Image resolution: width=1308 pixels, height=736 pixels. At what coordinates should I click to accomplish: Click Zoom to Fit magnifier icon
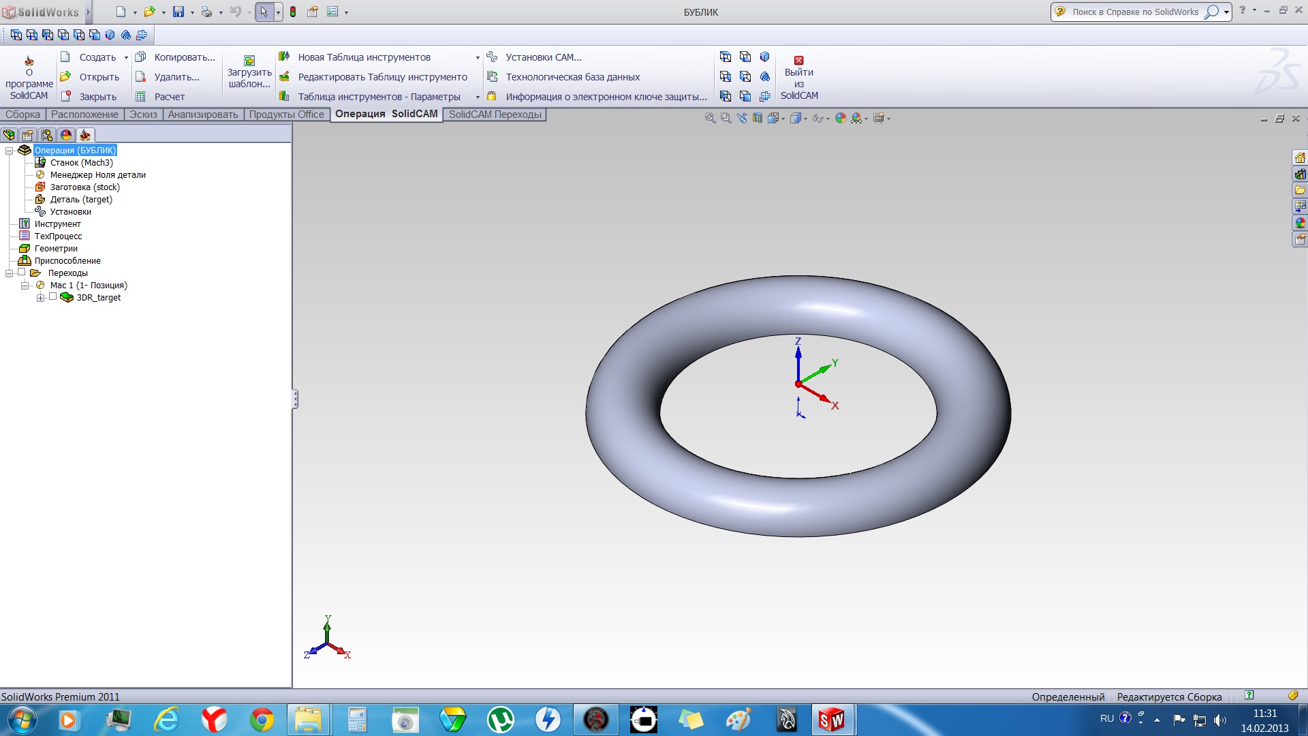(710, 119)
